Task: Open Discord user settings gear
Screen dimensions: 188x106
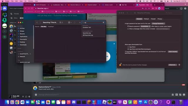Action: tap(29, 97)
